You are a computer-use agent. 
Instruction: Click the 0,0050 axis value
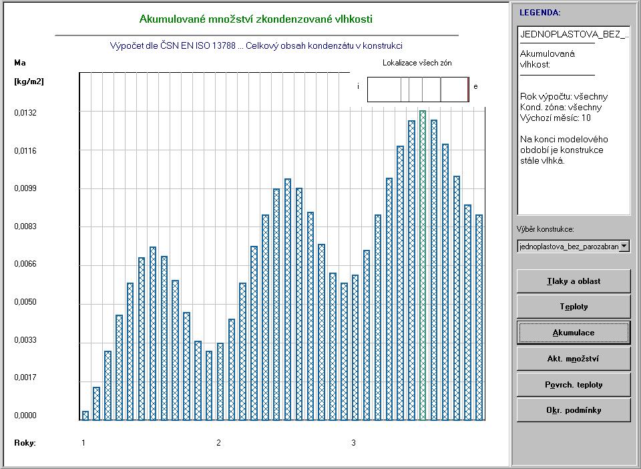[x=25, y=302]
